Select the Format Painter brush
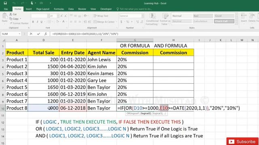Screen dimensions: 259x145 11,23
